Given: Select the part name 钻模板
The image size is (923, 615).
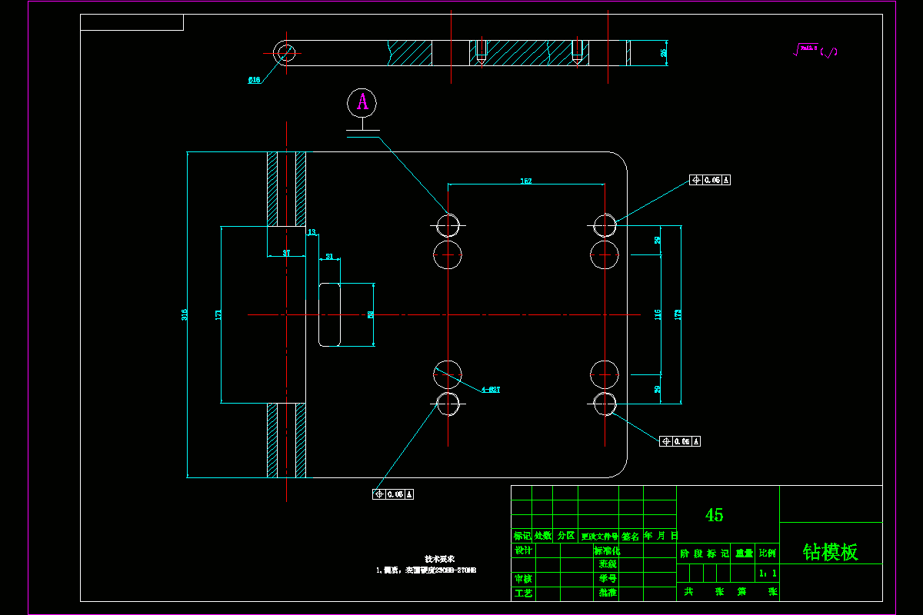Looking at the screenshot, I should (831, 551).
